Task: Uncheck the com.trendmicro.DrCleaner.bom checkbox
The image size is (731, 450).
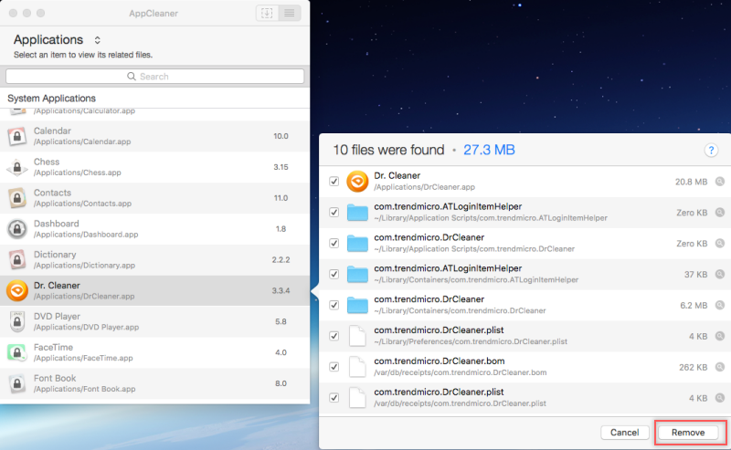Action: tap(334, 367)
